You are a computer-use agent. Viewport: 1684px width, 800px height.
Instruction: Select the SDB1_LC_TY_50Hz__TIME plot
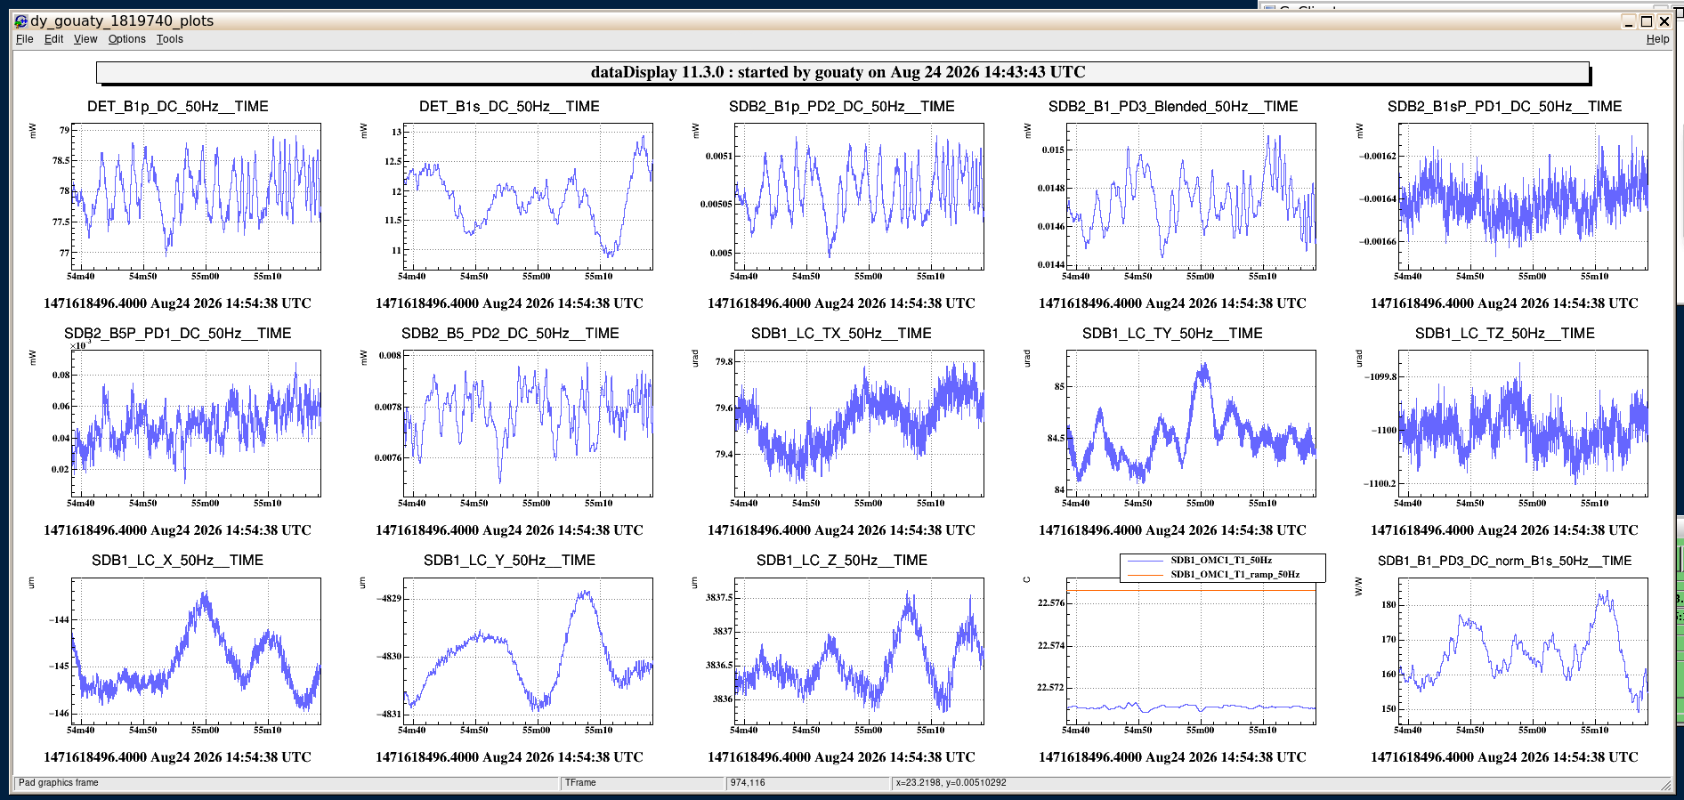(1191, 424)
